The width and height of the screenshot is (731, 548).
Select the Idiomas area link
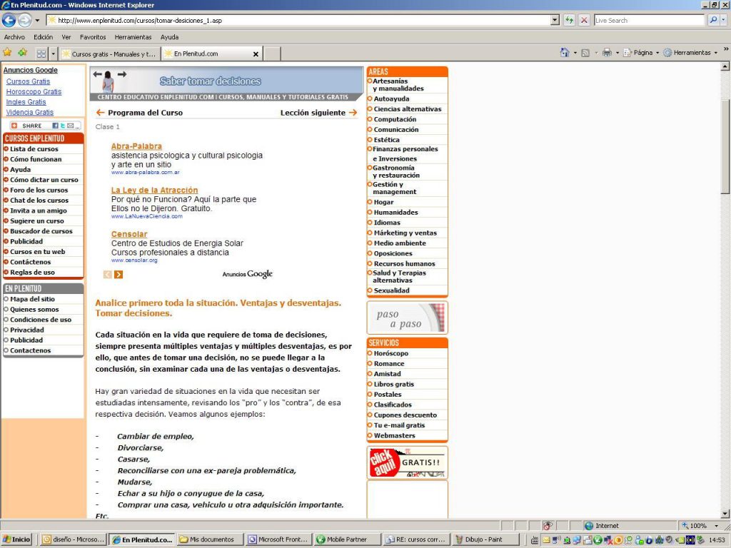387,223
